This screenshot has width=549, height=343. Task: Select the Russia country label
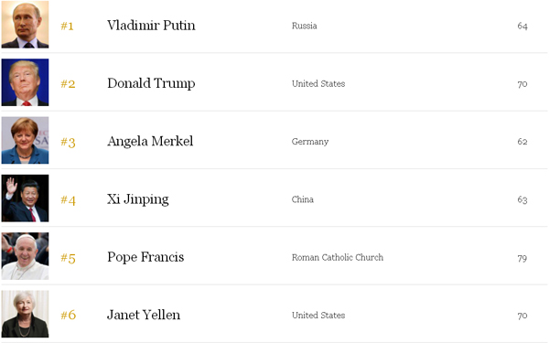point(305,26)
